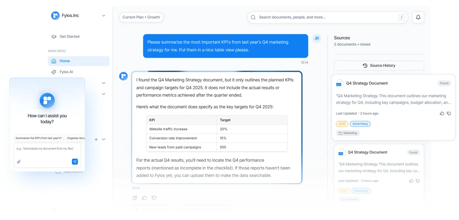Image resolution: width=459 pixels, height=220 pixels.
Task: Dislike the AI response with thumbs down
Action: (154, 198)
